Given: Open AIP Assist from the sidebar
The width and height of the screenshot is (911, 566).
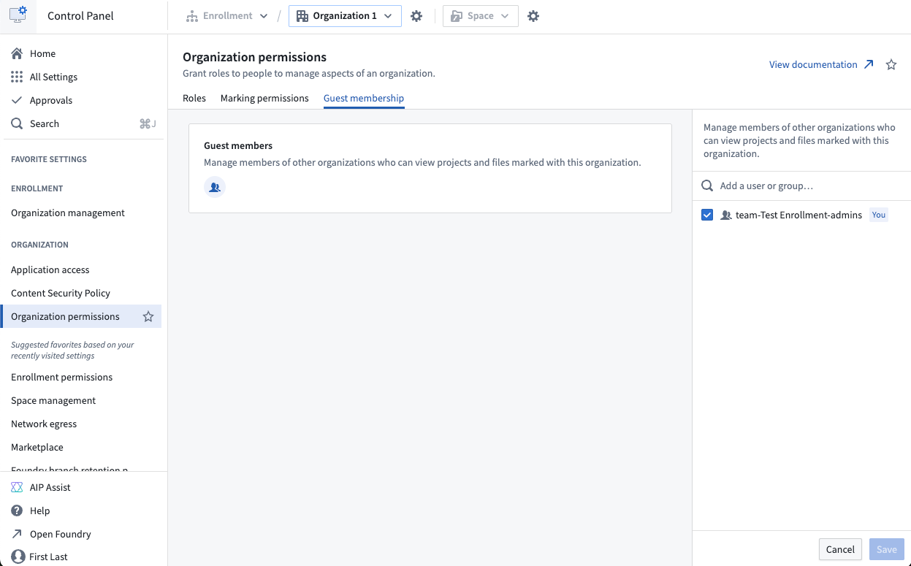Looking at the screenshot, I should tap(50, 487).
